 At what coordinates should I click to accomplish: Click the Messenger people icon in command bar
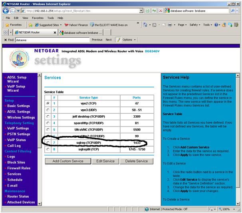click(230, 25)
